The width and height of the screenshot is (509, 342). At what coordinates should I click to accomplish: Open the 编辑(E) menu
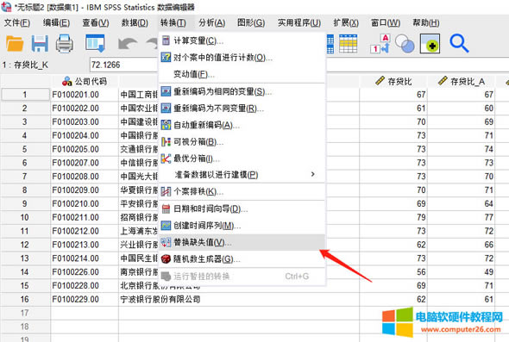[56, 22]
